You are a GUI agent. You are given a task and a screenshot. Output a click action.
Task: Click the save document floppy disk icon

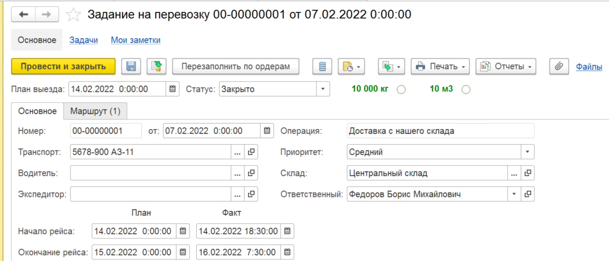point(131,66)
